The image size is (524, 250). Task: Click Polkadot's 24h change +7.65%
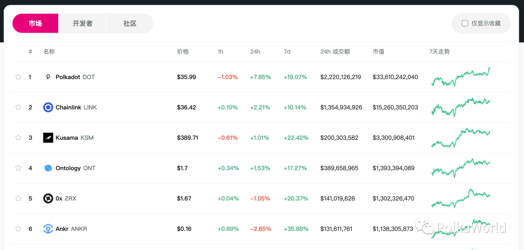click(x=261, y=77)
